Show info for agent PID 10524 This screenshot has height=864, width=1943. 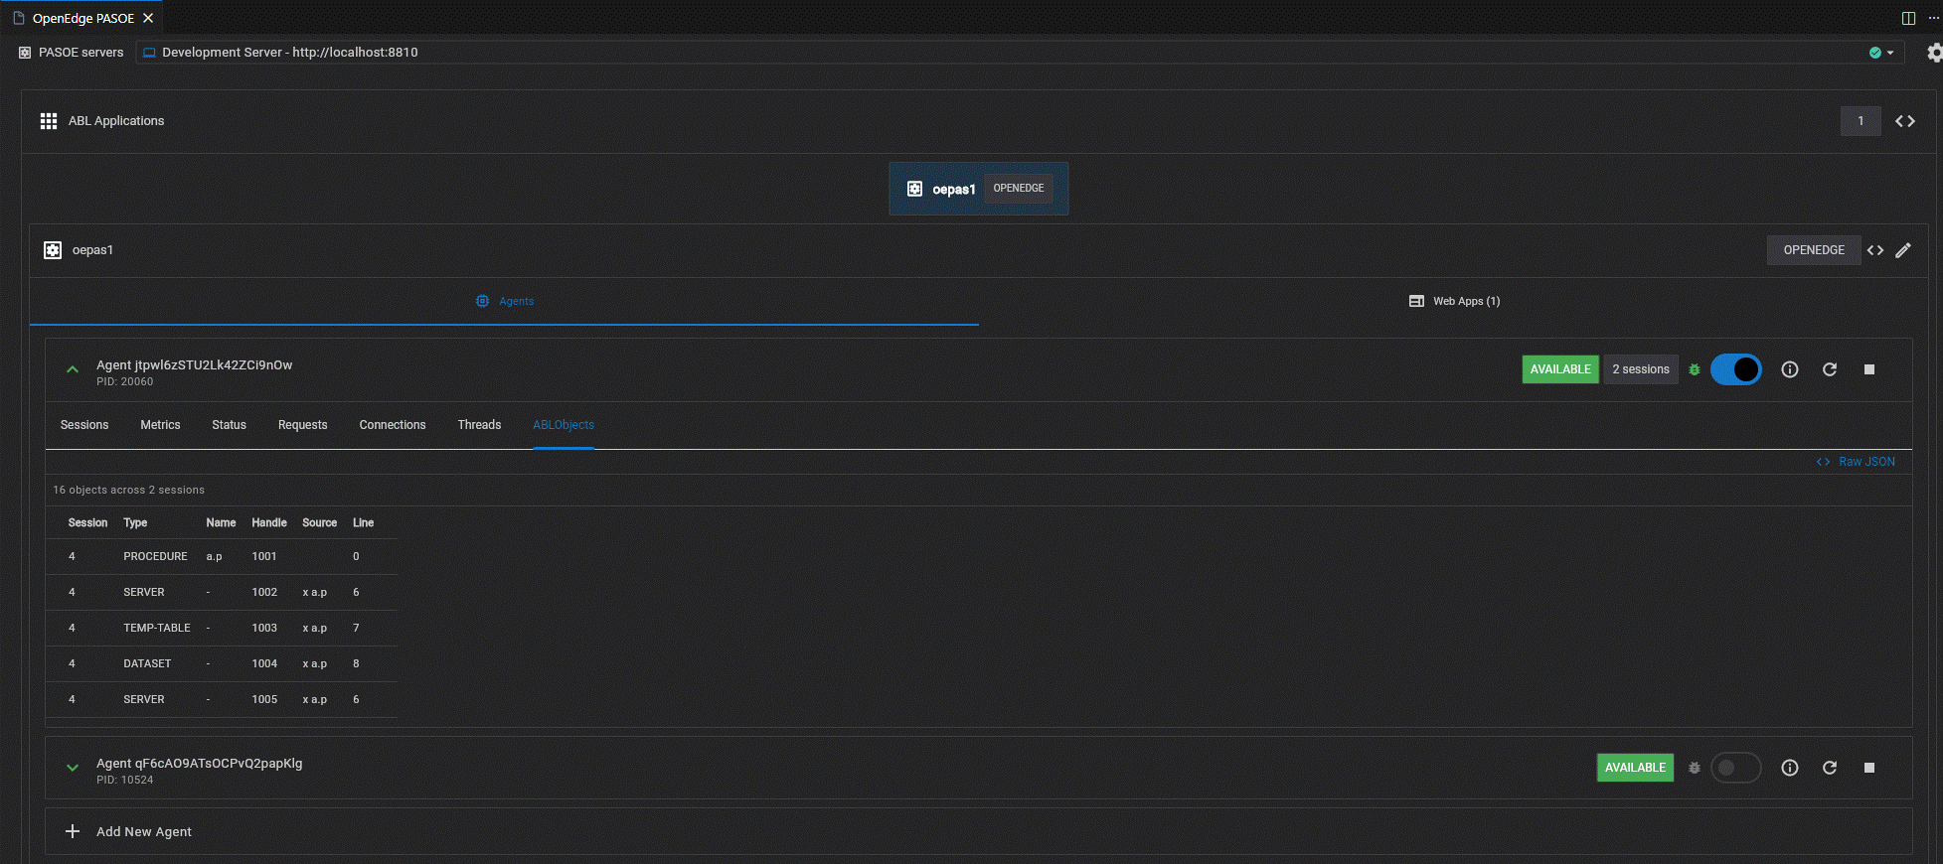tap(1790, 768)
